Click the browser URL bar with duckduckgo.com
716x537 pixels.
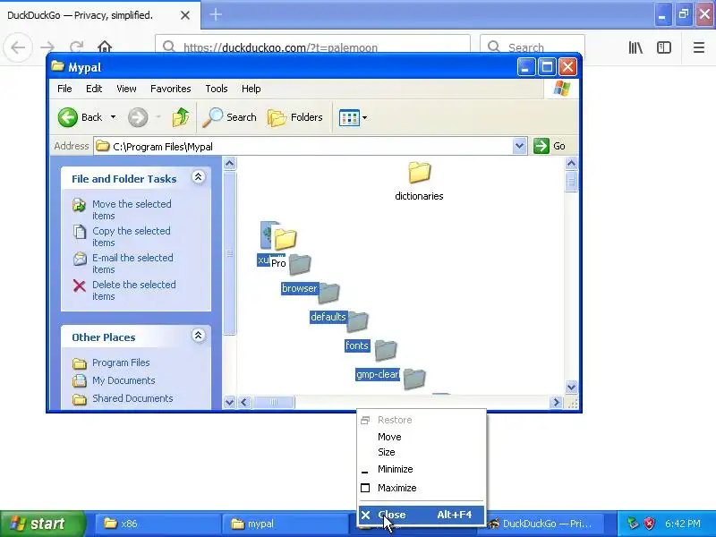pos(312,47)
